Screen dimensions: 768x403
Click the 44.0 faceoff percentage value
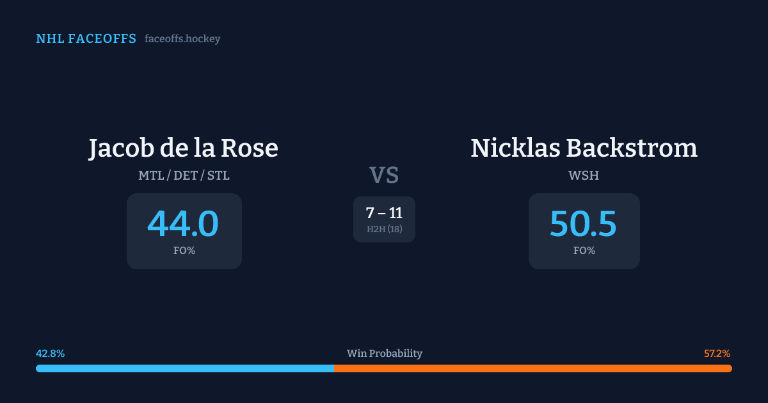184,224
